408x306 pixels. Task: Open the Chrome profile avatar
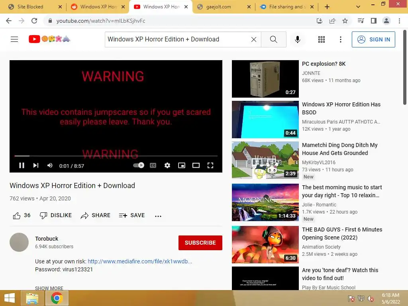click(x=386, y=21)
